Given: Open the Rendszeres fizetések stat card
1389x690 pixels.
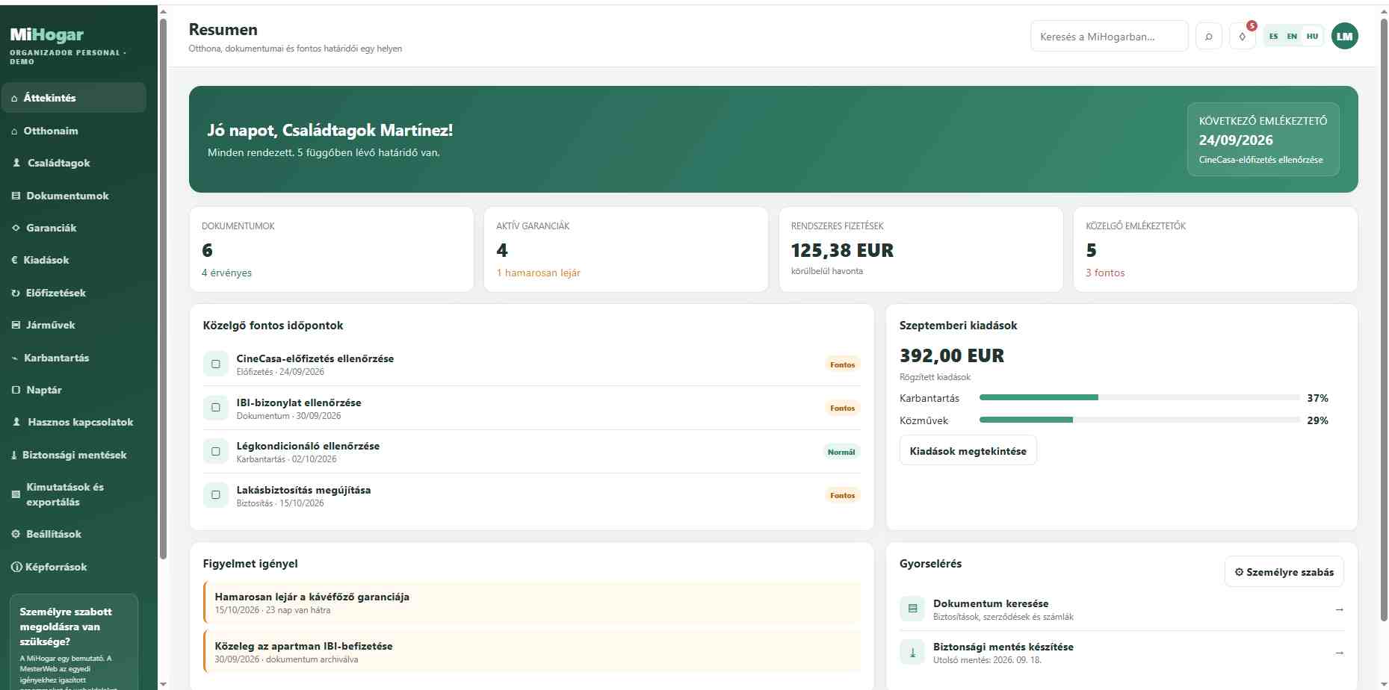Looking at the screenshot, I should (x=921, y=249).
